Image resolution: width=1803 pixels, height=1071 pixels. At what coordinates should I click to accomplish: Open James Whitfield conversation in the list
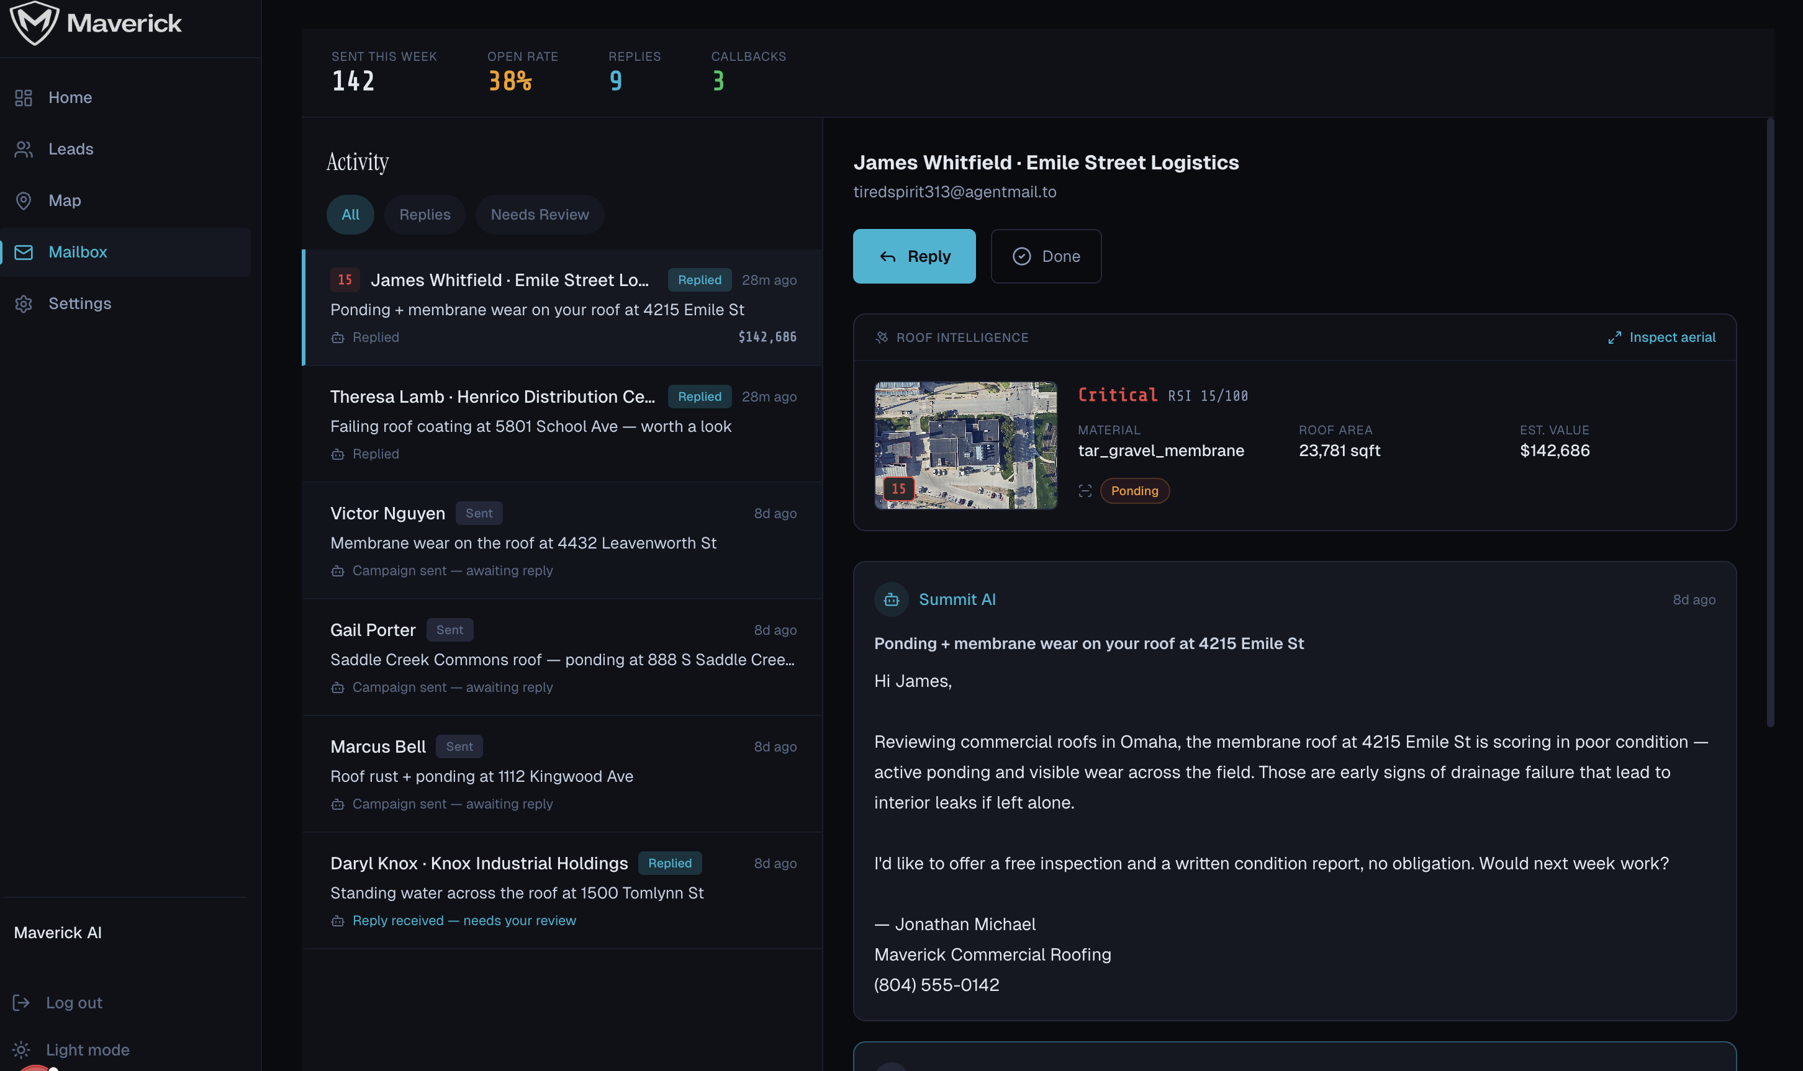pos(563,307)
